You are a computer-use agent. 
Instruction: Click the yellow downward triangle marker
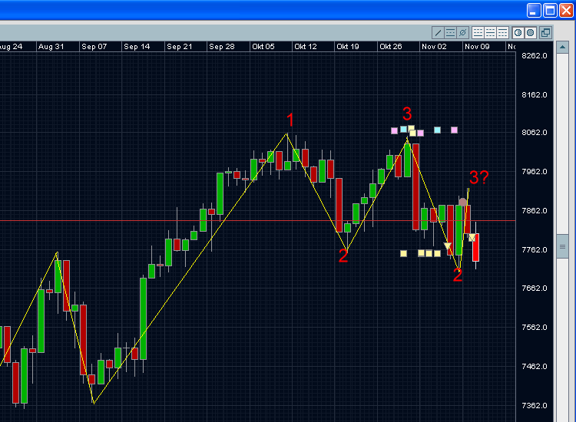(448, 246)
